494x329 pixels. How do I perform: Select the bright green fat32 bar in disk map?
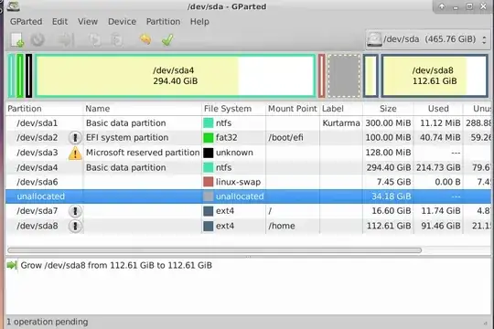coord(20,76)
